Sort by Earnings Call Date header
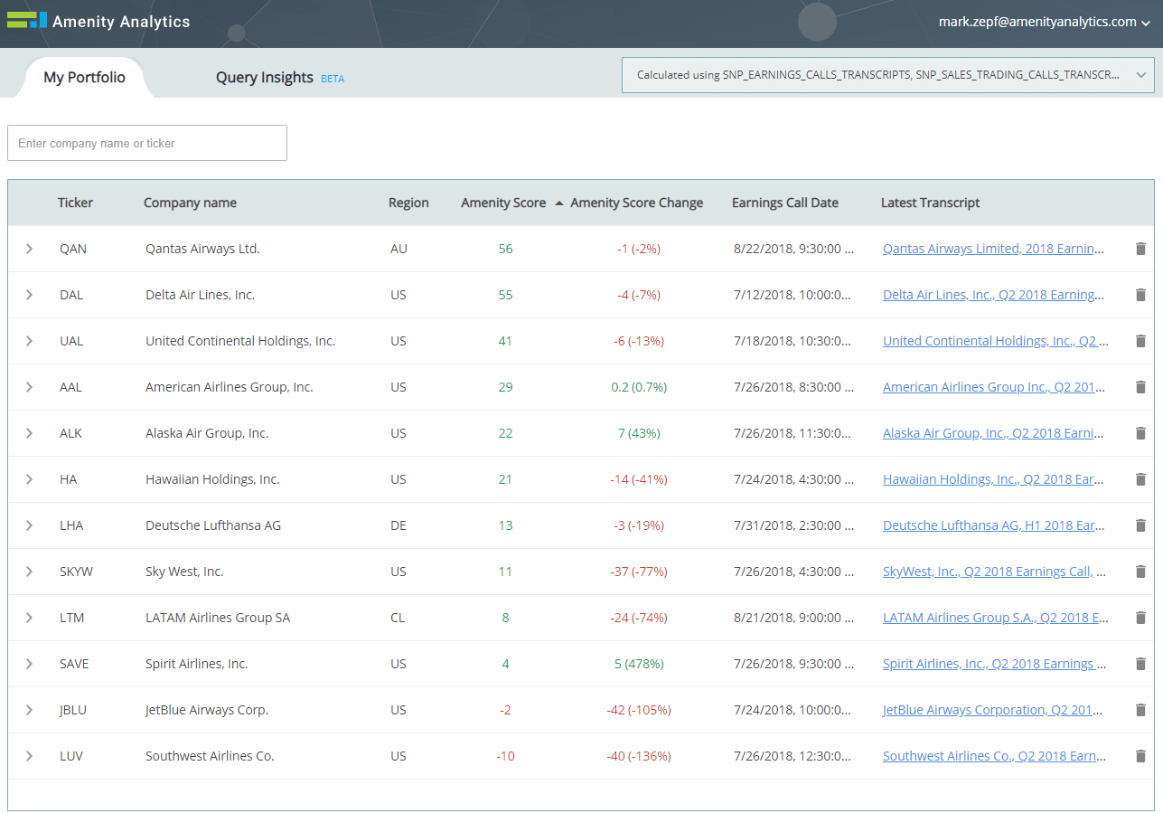 tap(784, 203)
